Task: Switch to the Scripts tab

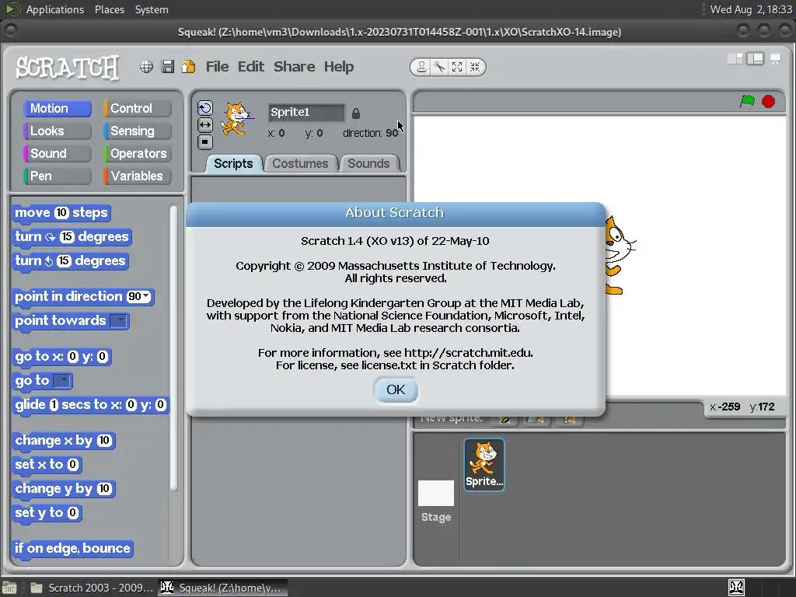Action: tap(233, 163)
